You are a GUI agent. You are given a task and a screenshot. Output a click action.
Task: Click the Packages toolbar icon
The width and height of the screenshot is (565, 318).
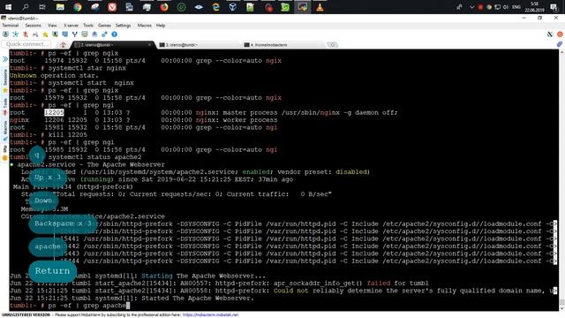pos(94,34)
